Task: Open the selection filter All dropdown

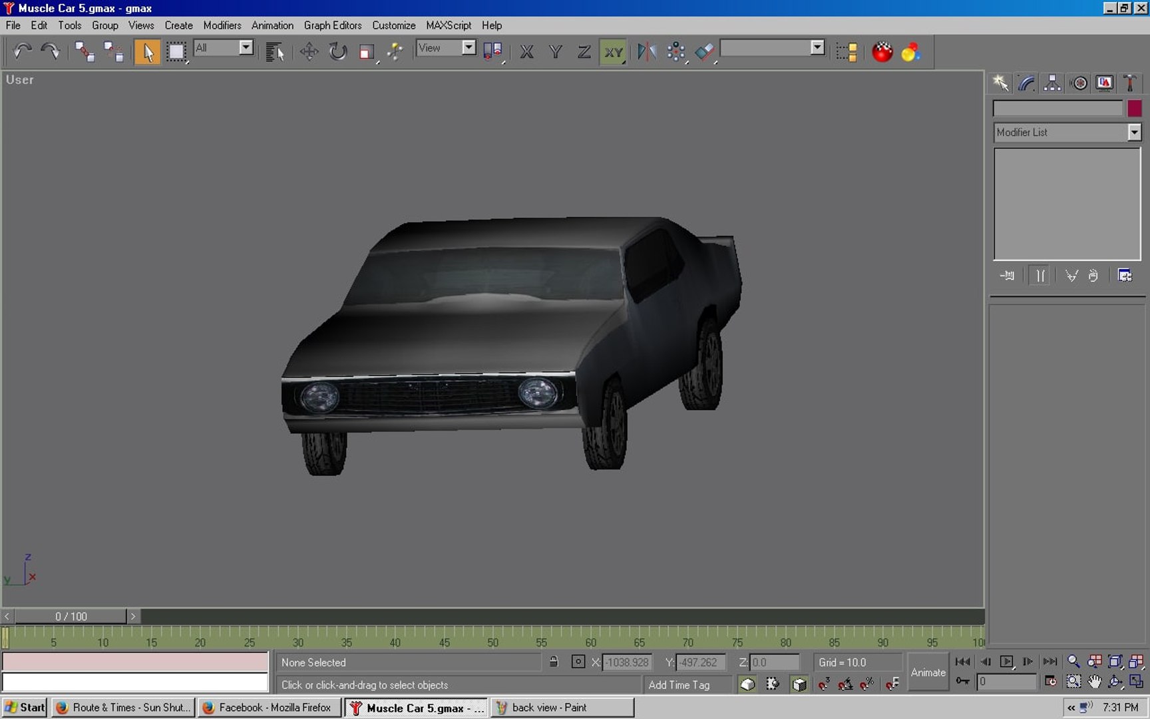Action: (x=246, y=47)
